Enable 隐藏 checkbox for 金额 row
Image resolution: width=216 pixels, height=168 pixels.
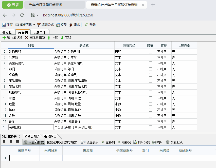pos(151,116)
